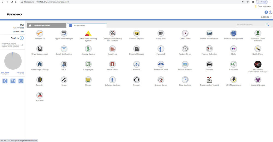This screenshot has width=273, height=142.
Task: Open iSCSI settings
Action: (64, 64)
